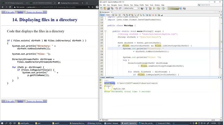Click the Start Macro Recording red circle icon
Viewport: 223px width, 125px height.
[x=153, y=15]
